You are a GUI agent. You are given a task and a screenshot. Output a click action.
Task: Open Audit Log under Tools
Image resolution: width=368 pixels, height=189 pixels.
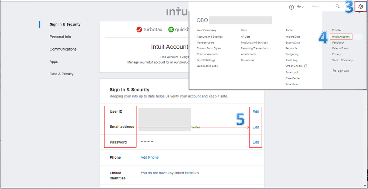tap(291, 60)
